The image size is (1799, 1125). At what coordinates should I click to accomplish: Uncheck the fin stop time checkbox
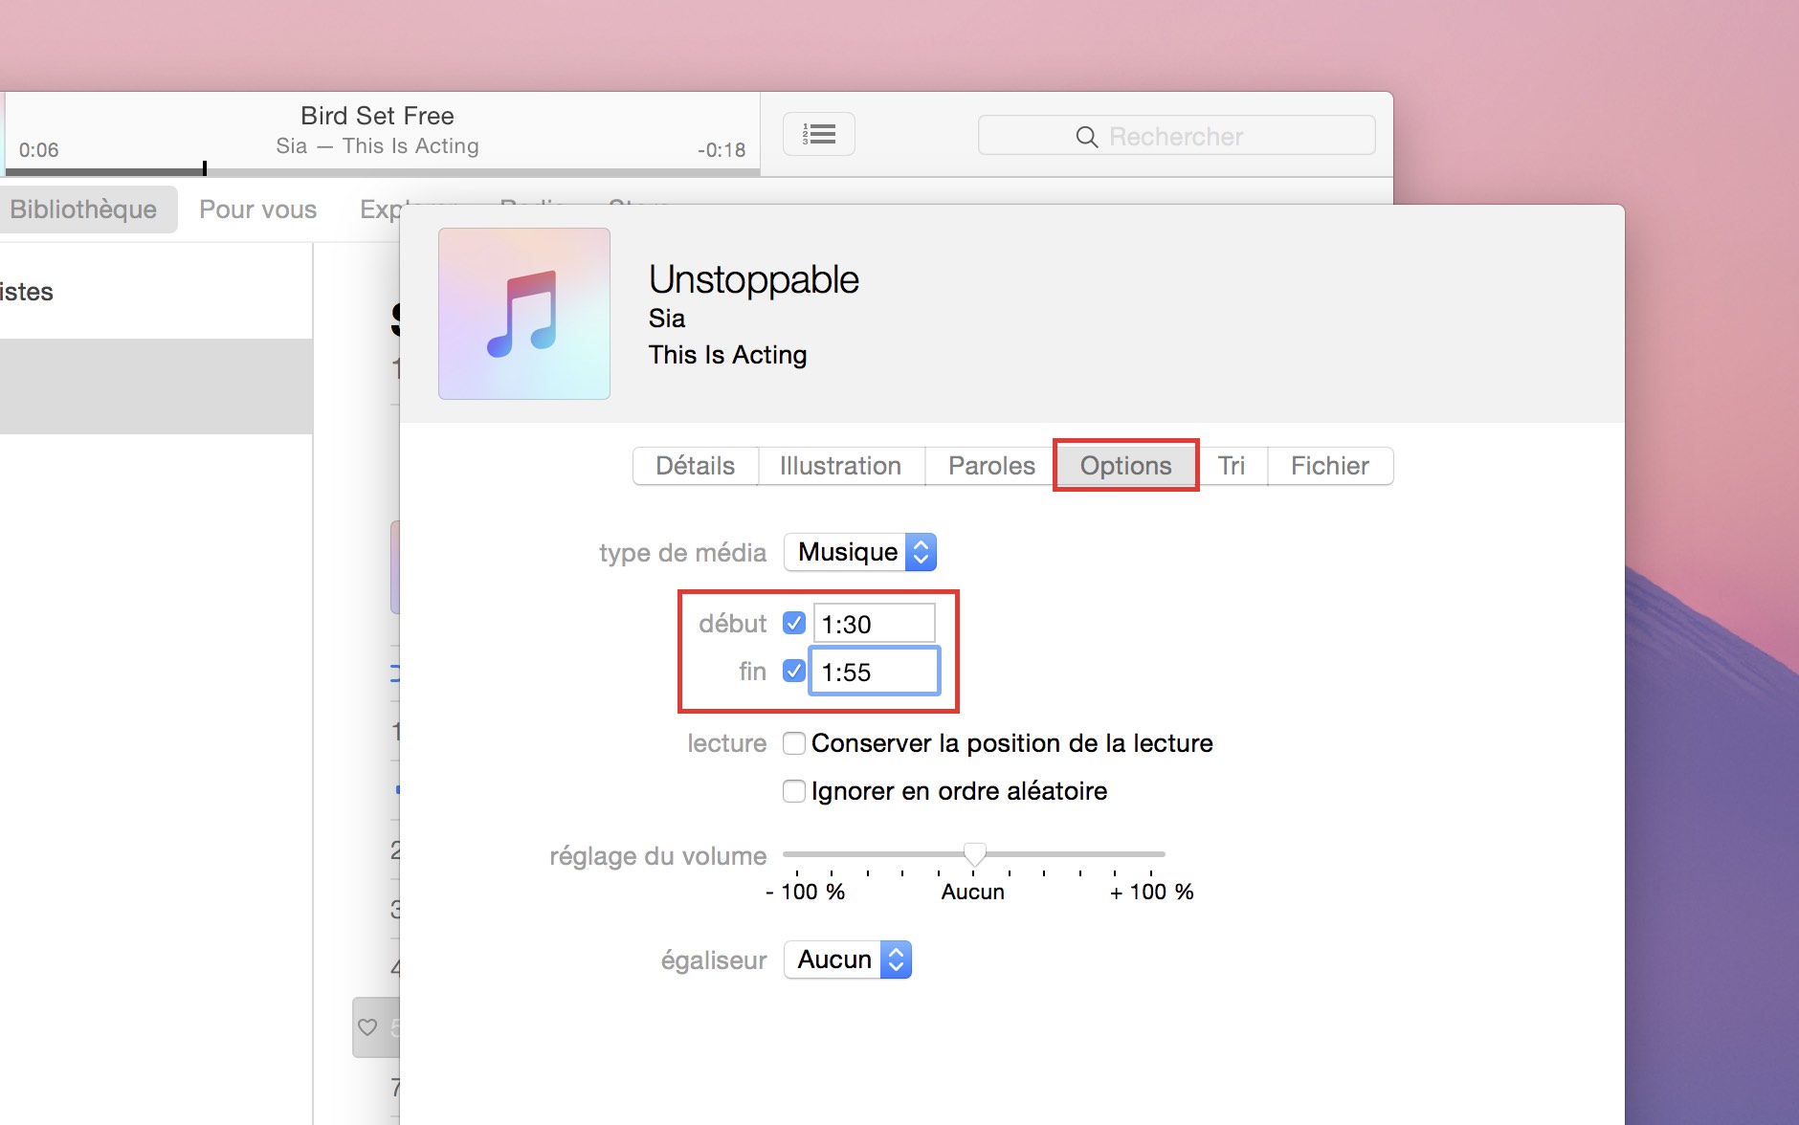tap(794, 672)
